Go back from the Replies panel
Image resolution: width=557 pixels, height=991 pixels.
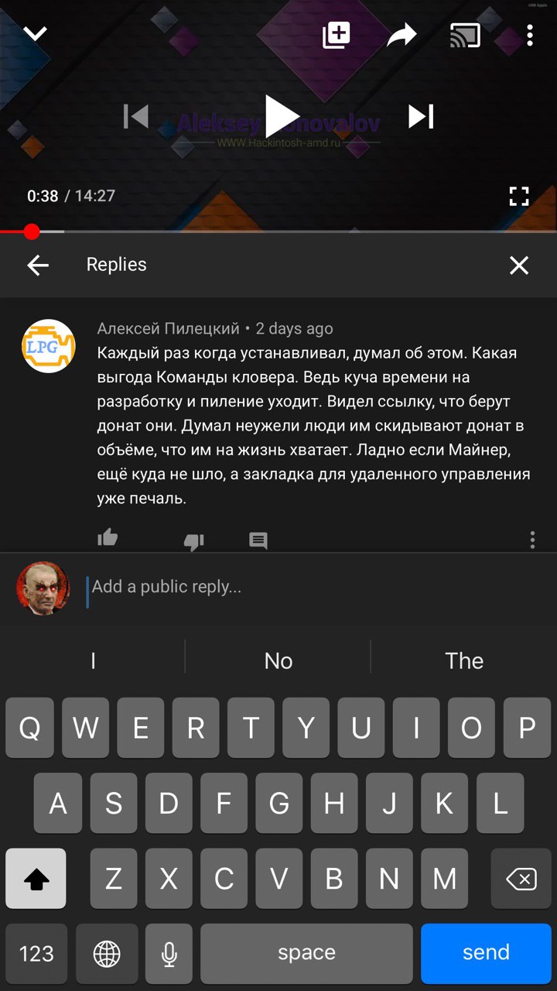[38, 266]
